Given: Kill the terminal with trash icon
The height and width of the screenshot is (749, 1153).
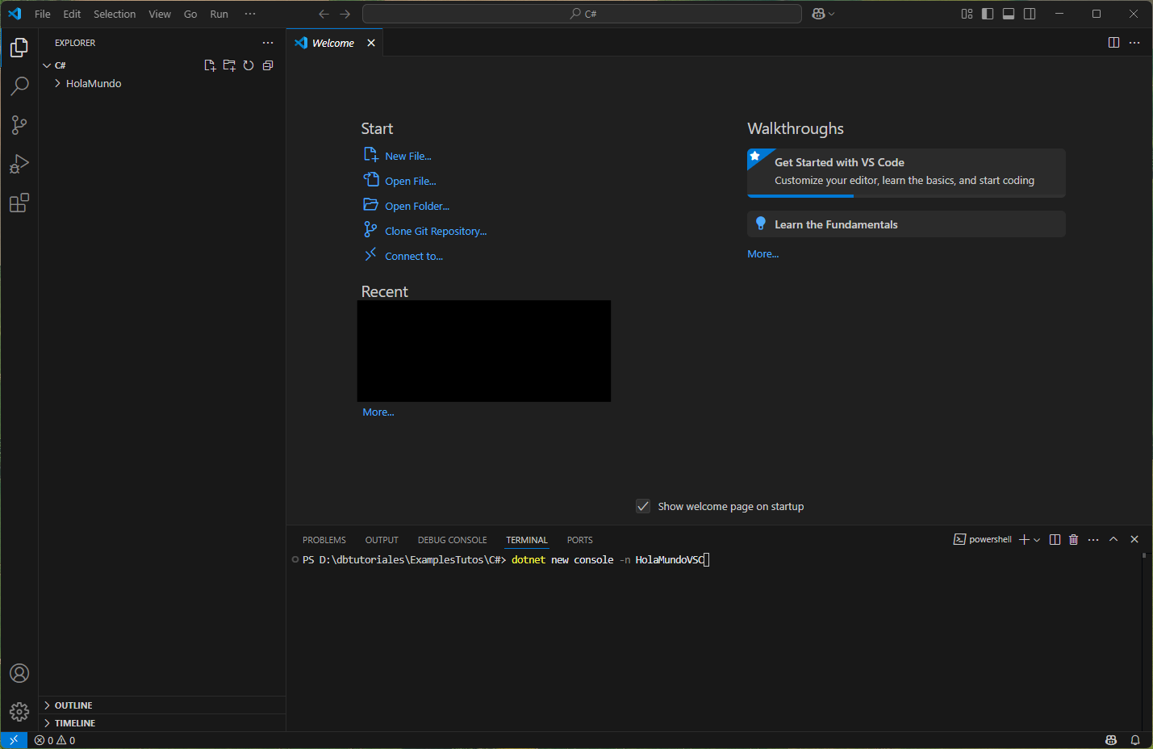Looking at the screenshot, I should click(1074, 539).
